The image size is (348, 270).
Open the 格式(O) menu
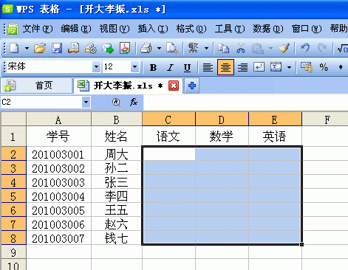pyautogui.click(x=191, y=29)
